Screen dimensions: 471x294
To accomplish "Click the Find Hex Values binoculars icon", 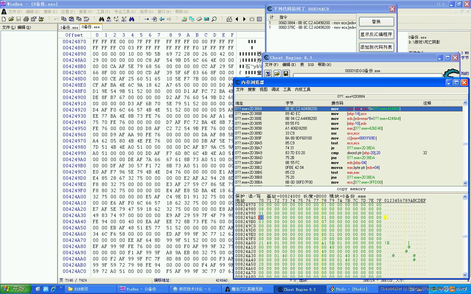I will click(x=109, y=19).
